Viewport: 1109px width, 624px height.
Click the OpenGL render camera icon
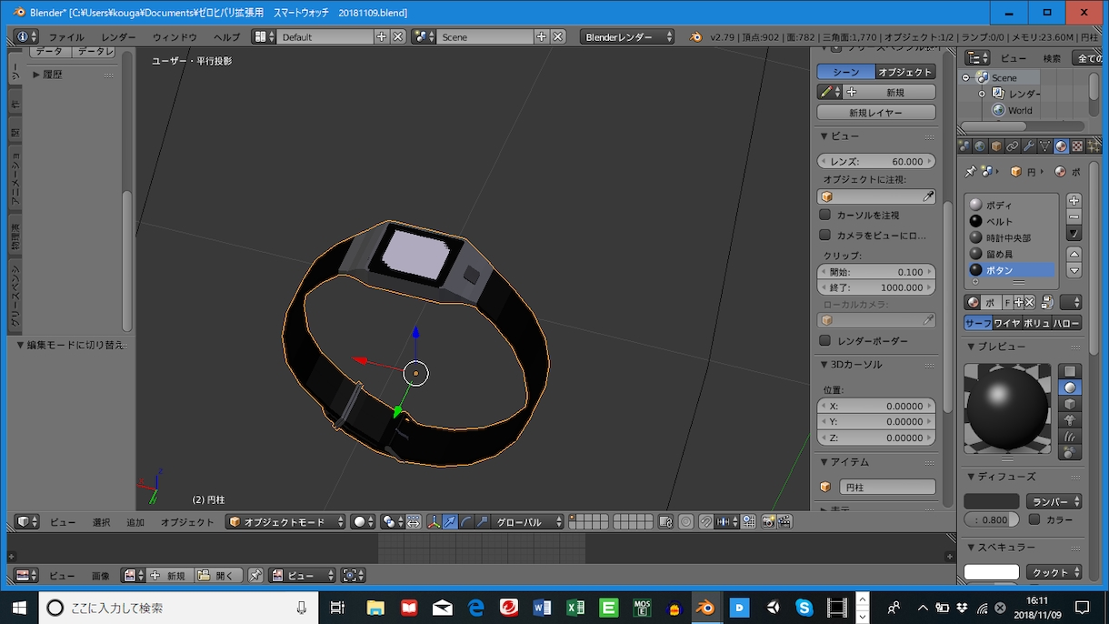coord(768,521)
